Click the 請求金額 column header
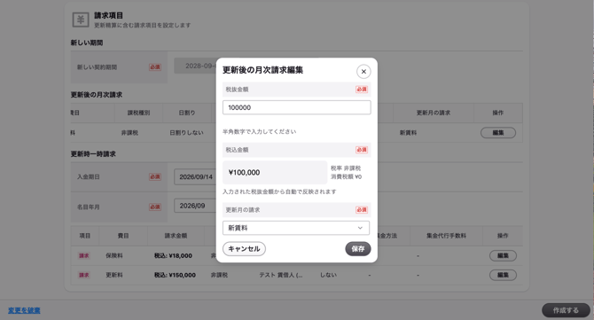This screenshot has height=320, width=594. pyautogui.click(x=176, y=236)
